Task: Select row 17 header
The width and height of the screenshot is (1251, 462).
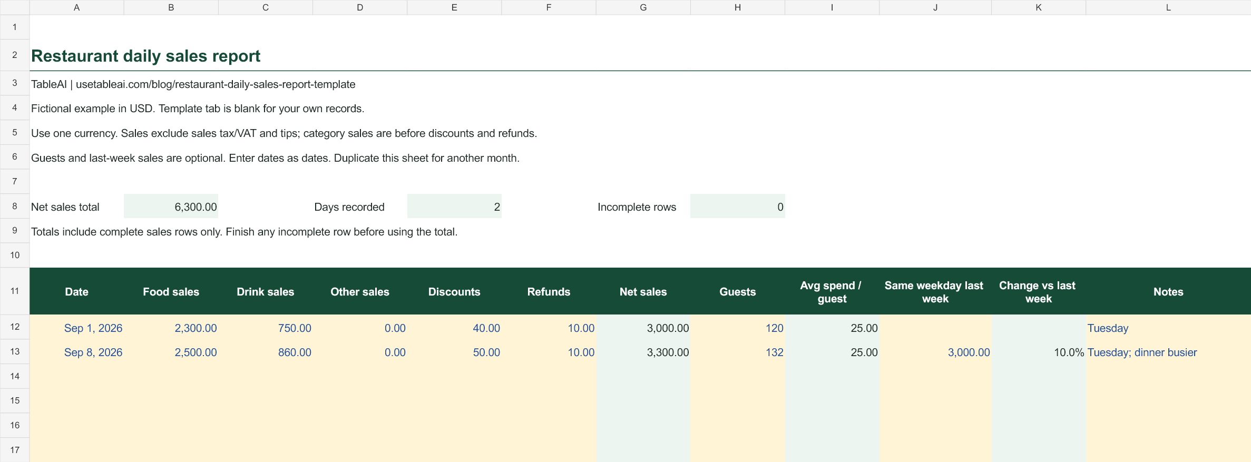Action: coord(15,450)
